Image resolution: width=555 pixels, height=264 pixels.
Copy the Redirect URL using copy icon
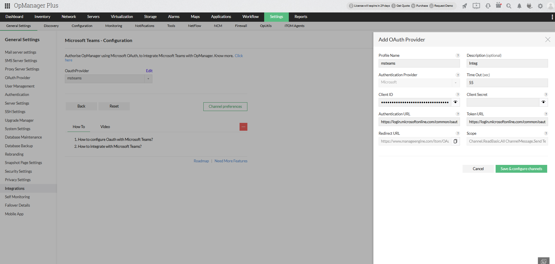click(x=455, y=141)
